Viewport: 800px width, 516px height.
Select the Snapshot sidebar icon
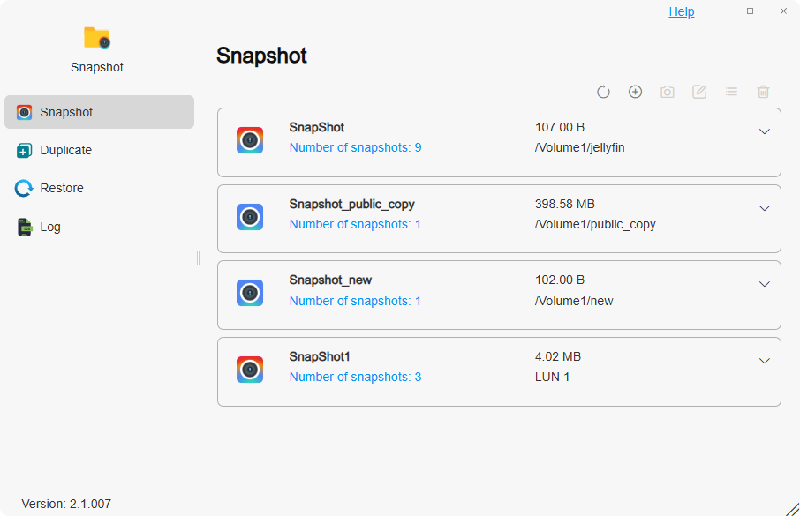point(24,112)
